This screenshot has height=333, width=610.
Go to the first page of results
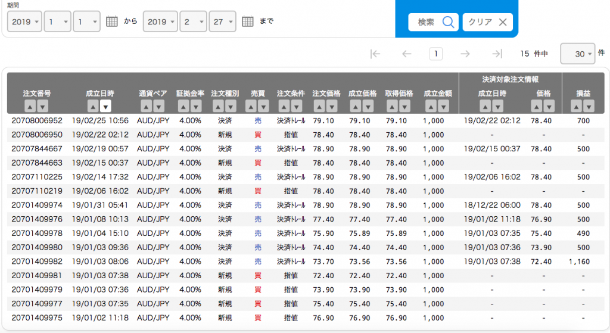(x=375, y=54)
